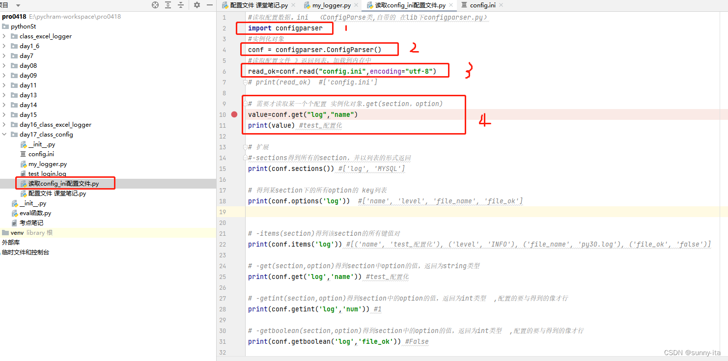
Task: Click 'print(conf.options('log'))' on line 18
Action: point(299,201)
